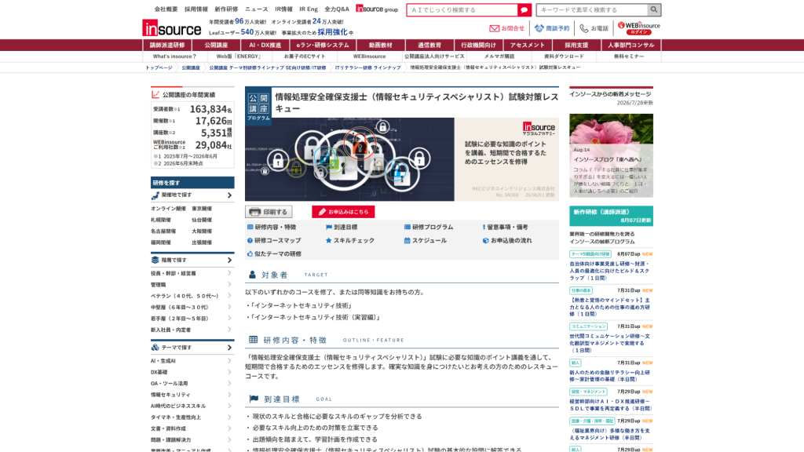Open 役員・幹部・経営層 category row
The height and width of the screenshot is (452, 804).
pyautogui.click(x=192, y=273)
